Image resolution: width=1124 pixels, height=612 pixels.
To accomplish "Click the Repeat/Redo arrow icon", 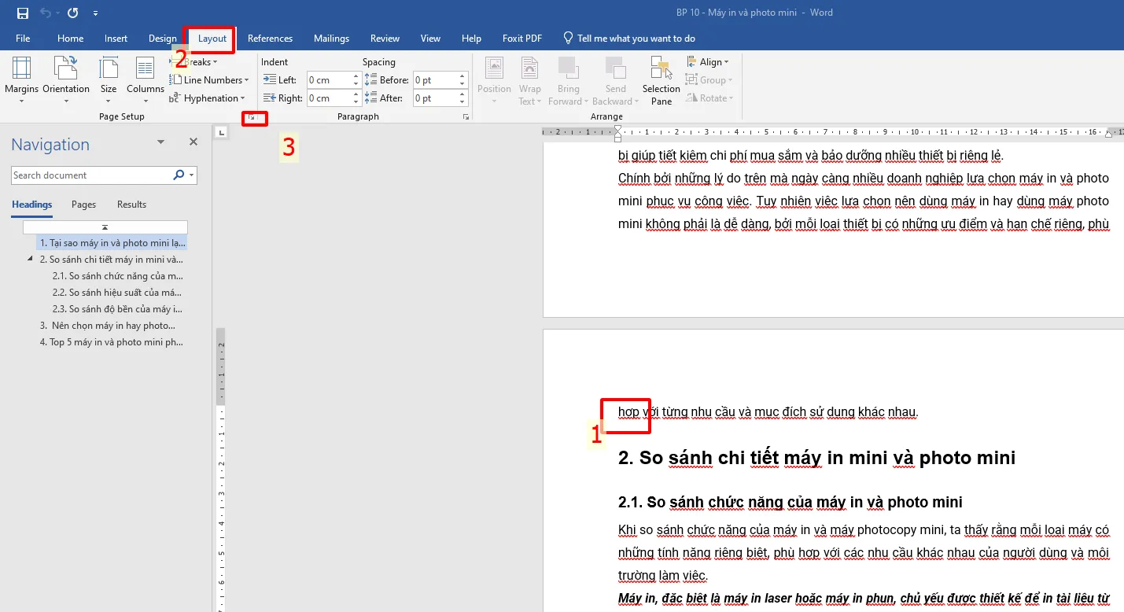I will click(x=73, y=13).
